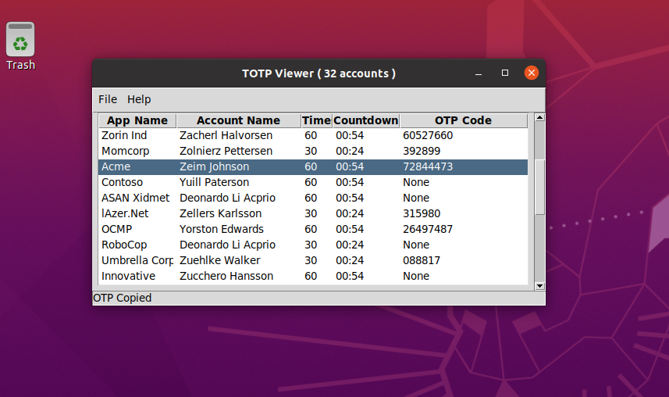Click the OTP Code column header

(463, 120)
